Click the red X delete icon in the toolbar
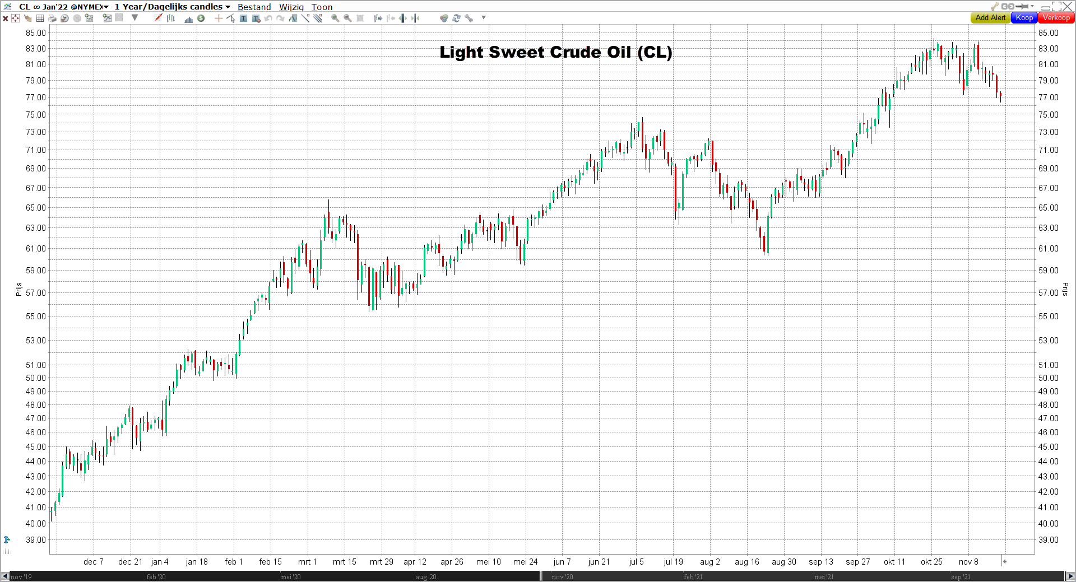 pos(5,18)
